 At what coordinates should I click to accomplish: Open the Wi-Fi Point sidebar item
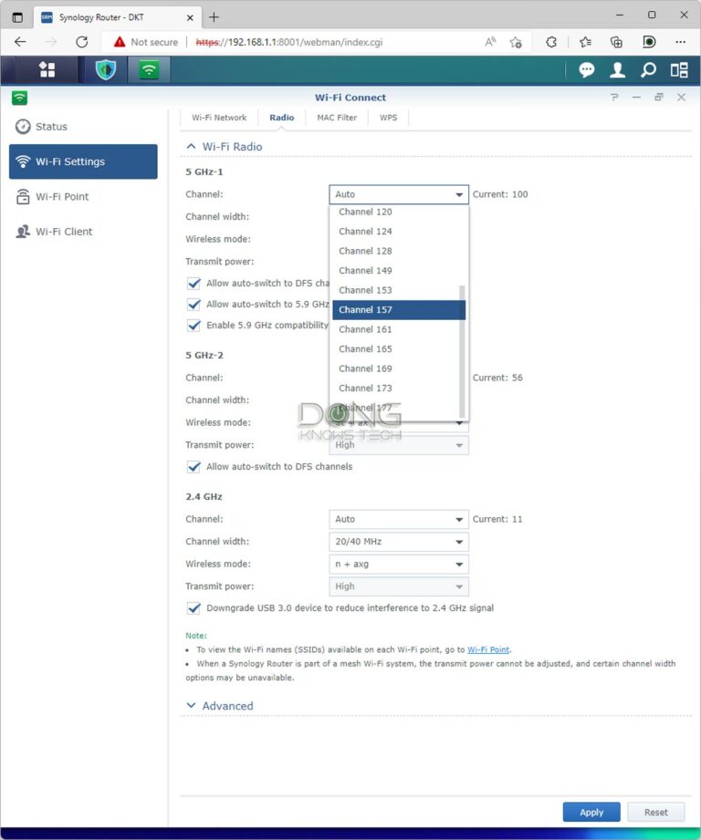[62, 197]
